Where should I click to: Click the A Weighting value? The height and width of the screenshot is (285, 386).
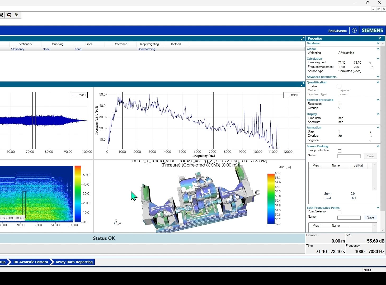coord(346,53)
